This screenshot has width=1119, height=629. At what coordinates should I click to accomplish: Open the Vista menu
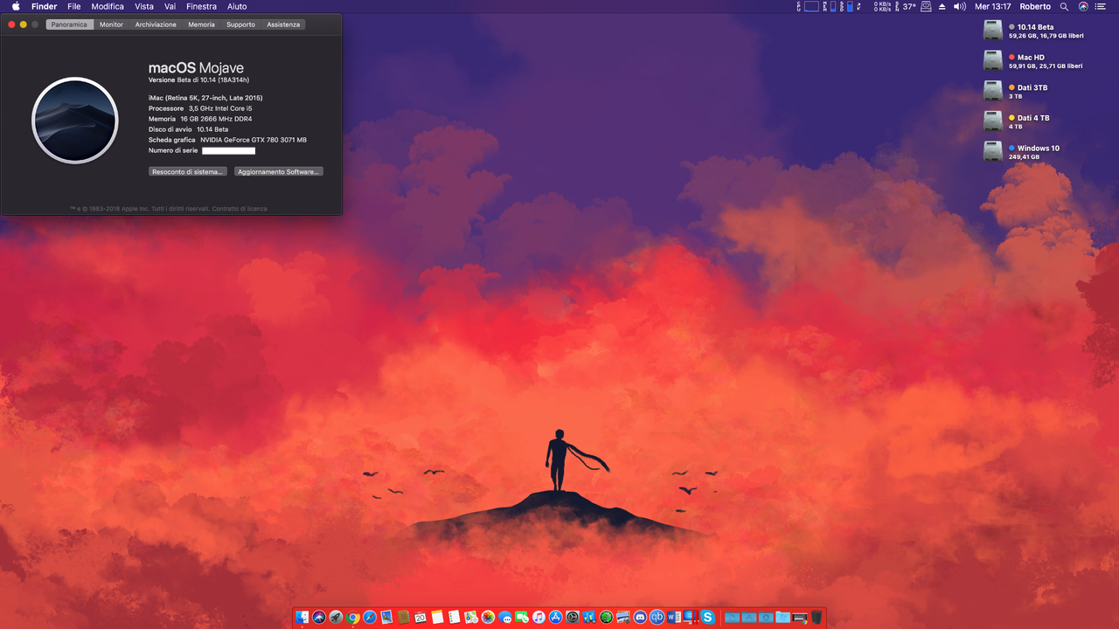point(144,6)
